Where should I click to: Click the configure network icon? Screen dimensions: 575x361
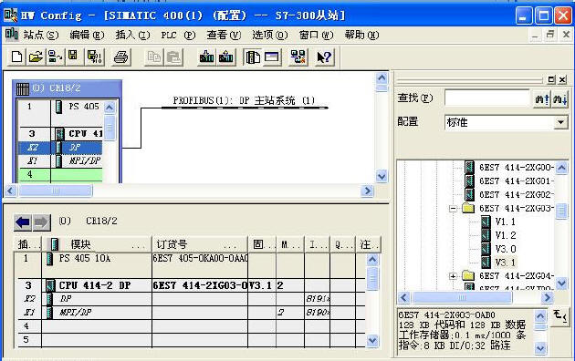click(x=298, y=57)
